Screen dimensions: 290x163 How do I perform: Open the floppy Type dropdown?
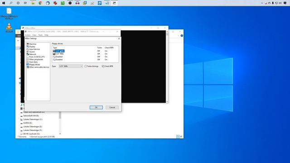71,66
